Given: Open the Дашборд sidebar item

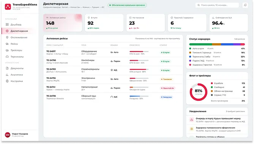Looking at the screenshot, I should coord(20,25).
